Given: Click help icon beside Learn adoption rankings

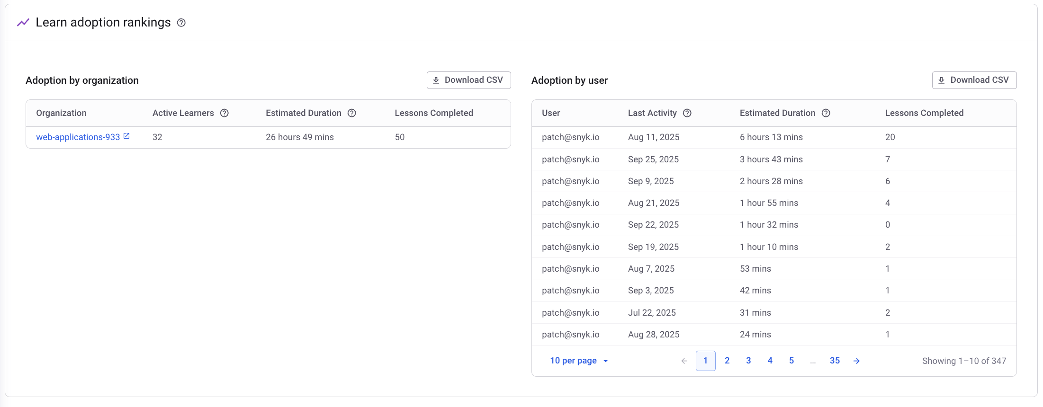Looking at the screenshot, I should [181, 23].
